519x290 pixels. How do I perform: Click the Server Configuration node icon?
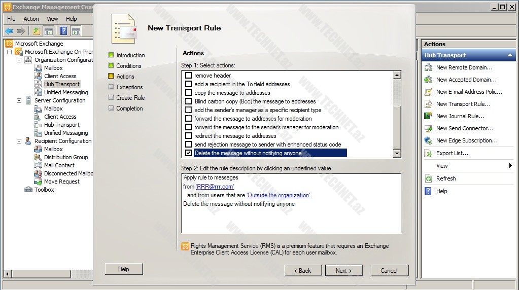pyautogui.click(x=28, y=100)
